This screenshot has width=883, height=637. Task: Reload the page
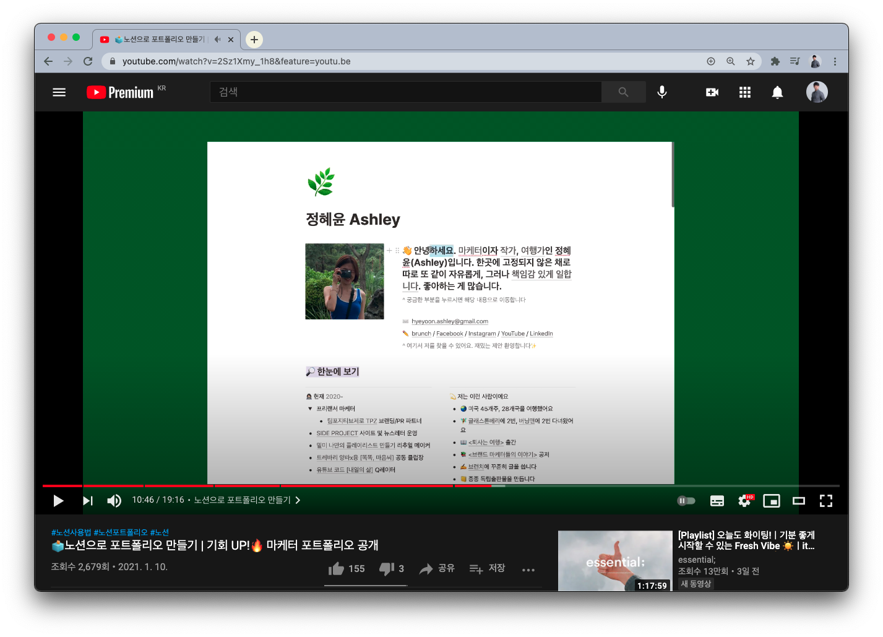(88, 61)
